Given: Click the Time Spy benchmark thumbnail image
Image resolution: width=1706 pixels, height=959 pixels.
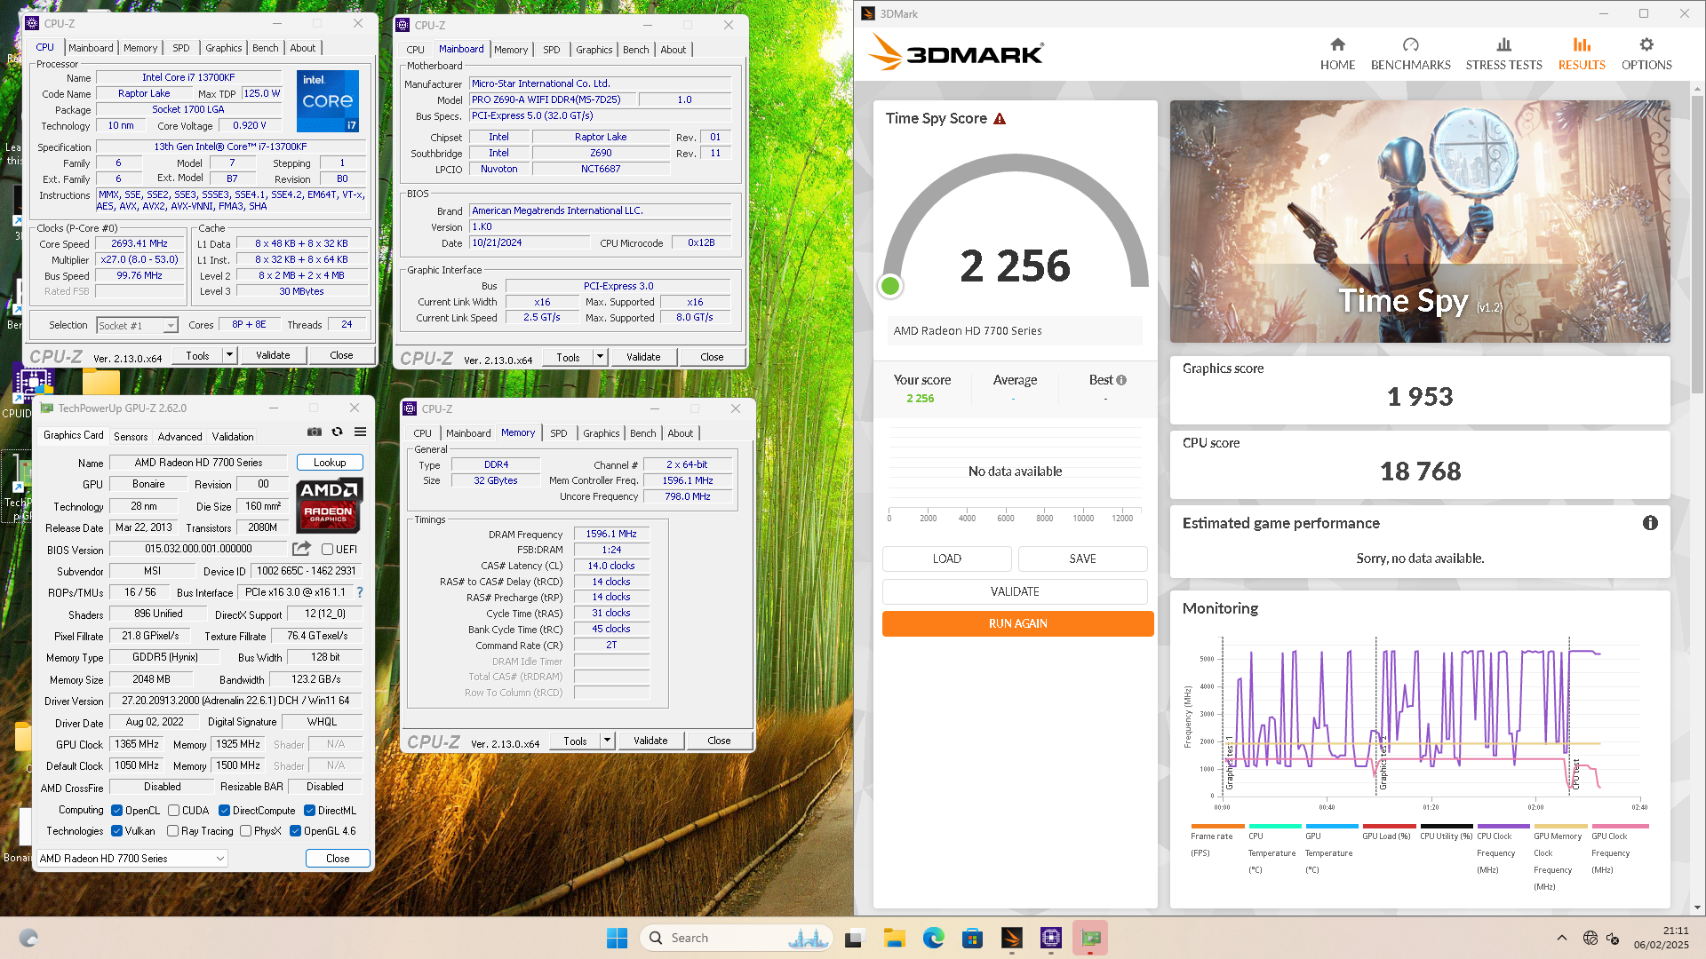Looking at the screenshot, I should click(x=1420, y=221).
